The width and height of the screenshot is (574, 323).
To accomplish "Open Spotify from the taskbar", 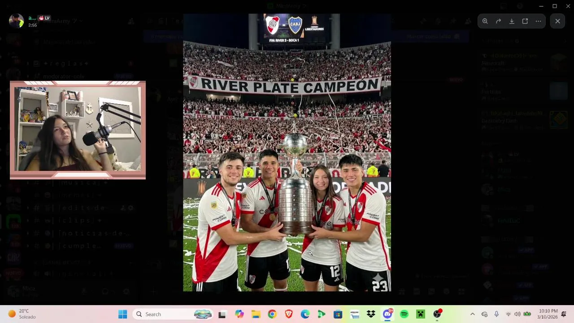I will (404, 314).
